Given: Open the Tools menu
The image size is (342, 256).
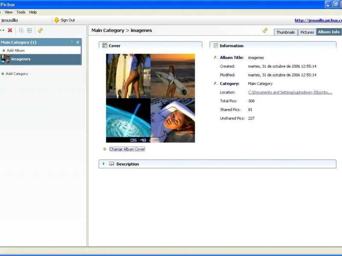Looking at the screenshot, I should [x=21, y=12].
